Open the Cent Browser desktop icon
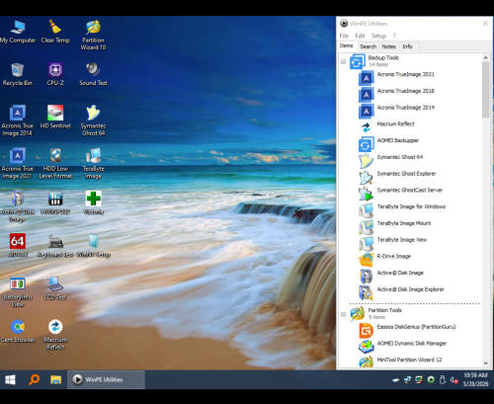 coord(18,331)
